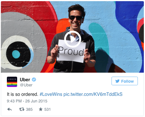Screen dimensions: 145x117
Task: Retweet using the retweet arrows icon
Action: coord(22,109)
